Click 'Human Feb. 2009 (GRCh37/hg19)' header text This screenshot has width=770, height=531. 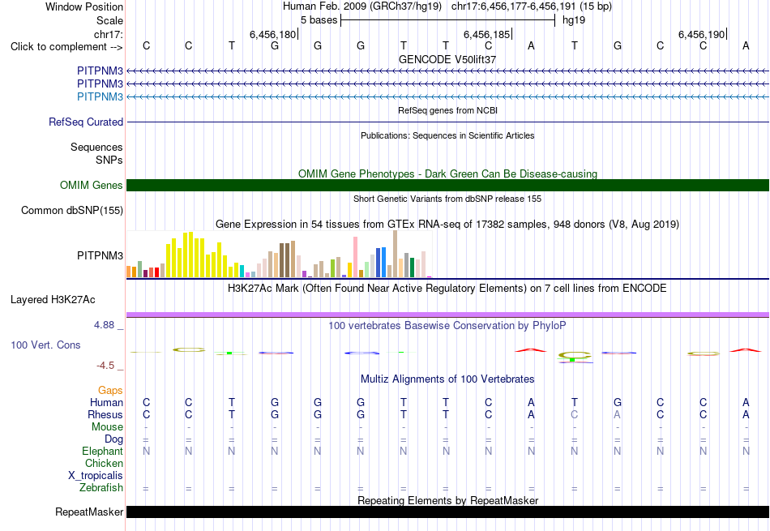click(362, 6)
